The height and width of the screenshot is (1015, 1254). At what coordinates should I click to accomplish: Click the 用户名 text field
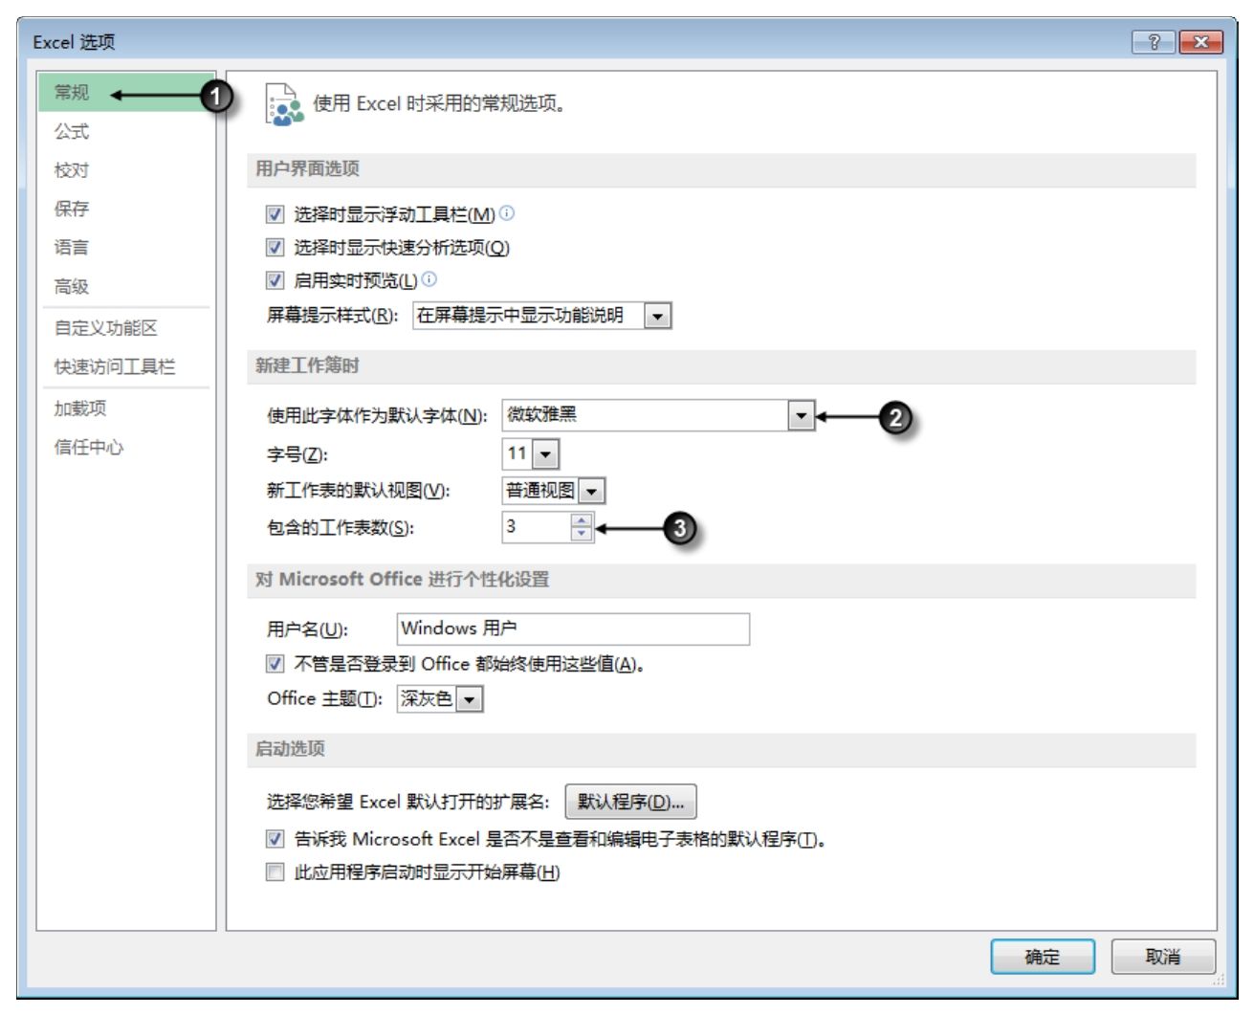[x=572, y=629]
